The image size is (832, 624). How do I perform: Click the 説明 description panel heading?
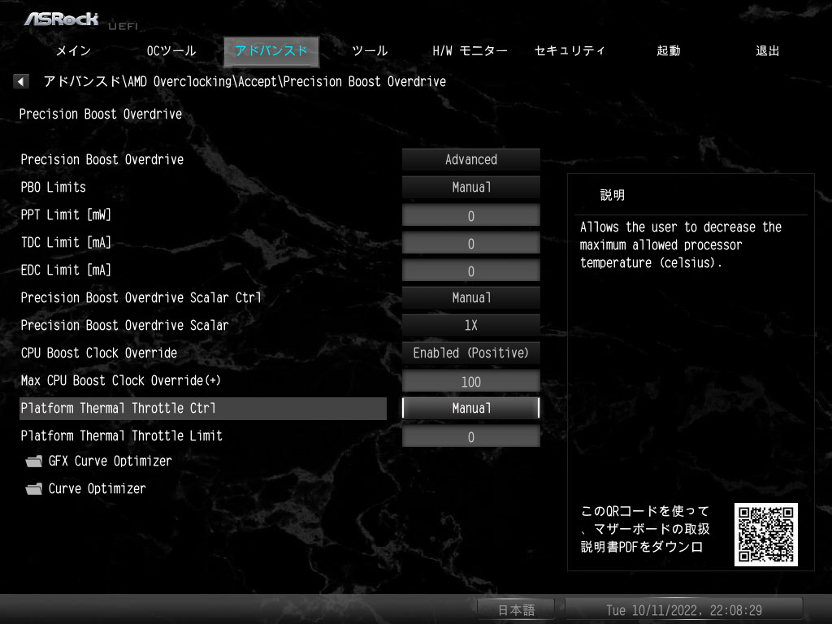(613, 195)
